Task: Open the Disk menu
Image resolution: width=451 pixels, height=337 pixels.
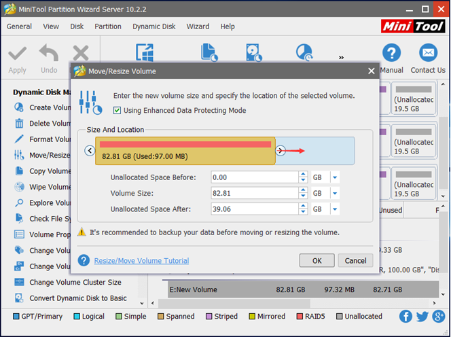Action: 77,26
